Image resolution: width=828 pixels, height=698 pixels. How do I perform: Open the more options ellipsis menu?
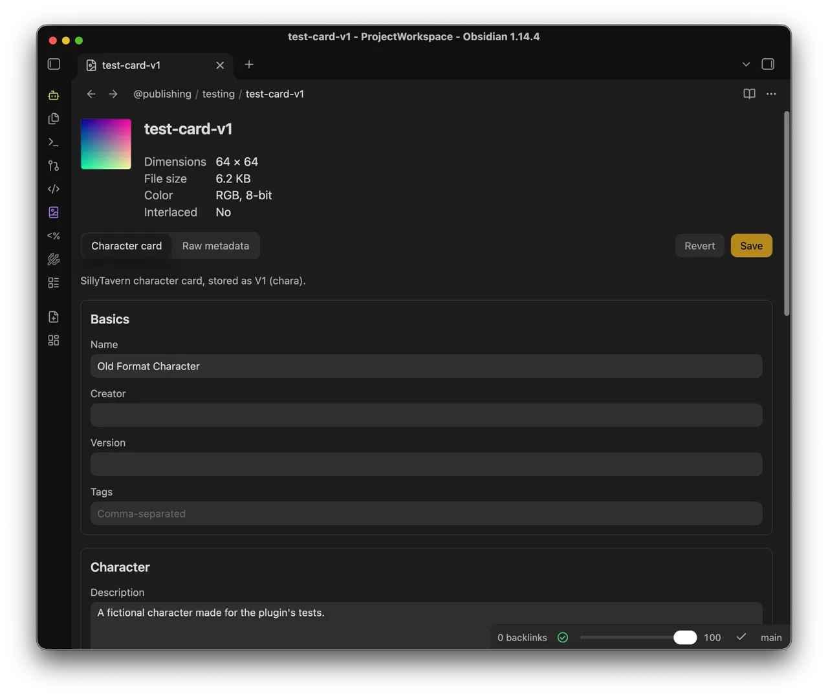[771, 94]
